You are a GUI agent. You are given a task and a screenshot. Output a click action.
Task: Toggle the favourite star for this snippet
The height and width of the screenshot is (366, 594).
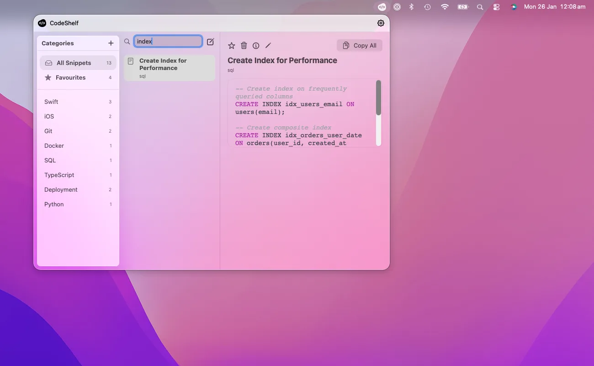(231, 45)
